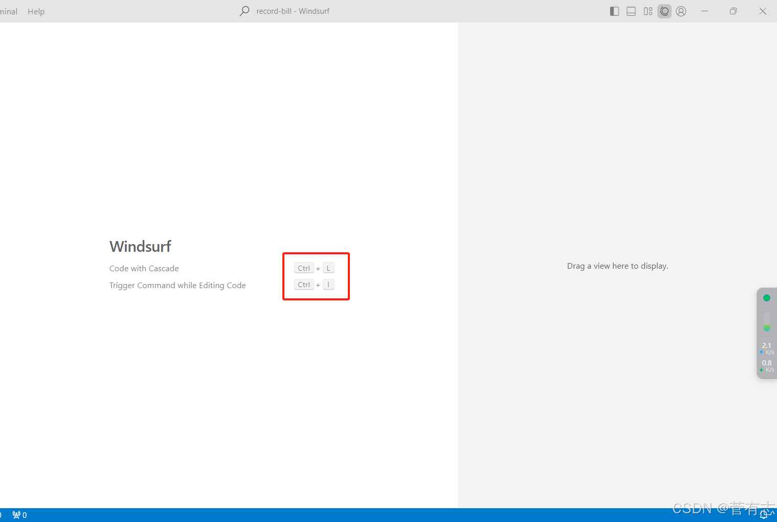Viewport: 777px width, 522px height.
Task: Click the record-bill - Windsurf search box
Action: tap(285, 11)
